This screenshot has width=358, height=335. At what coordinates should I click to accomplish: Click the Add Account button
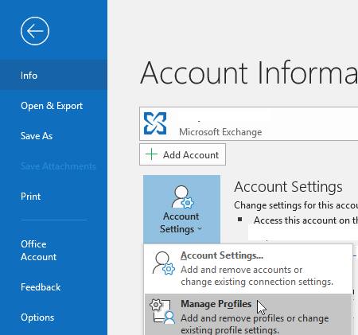[182, 154]
